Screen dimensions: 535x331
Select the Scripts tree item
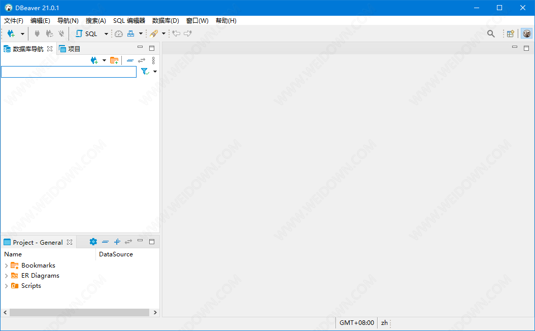(31, 286)
